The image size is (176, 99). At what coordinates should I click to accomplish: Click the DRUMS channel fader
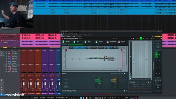38,84
